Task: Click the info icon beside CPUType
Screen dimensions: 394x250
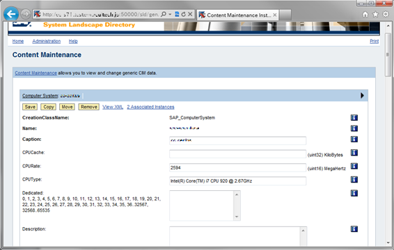Action: pos(354,180)
